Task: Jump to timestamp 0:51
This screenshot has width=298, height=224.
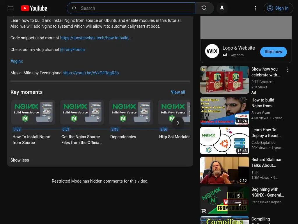Action: (66, 129)
